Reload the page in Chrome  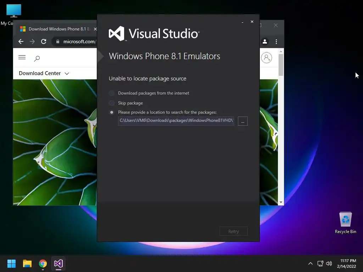pyautogui.click(x=44, y=41)
